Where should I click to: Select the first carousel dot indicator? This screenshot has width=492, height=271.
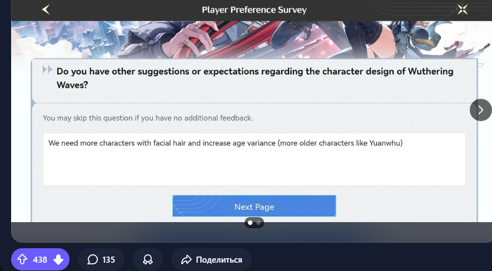(x=250, y=223)
